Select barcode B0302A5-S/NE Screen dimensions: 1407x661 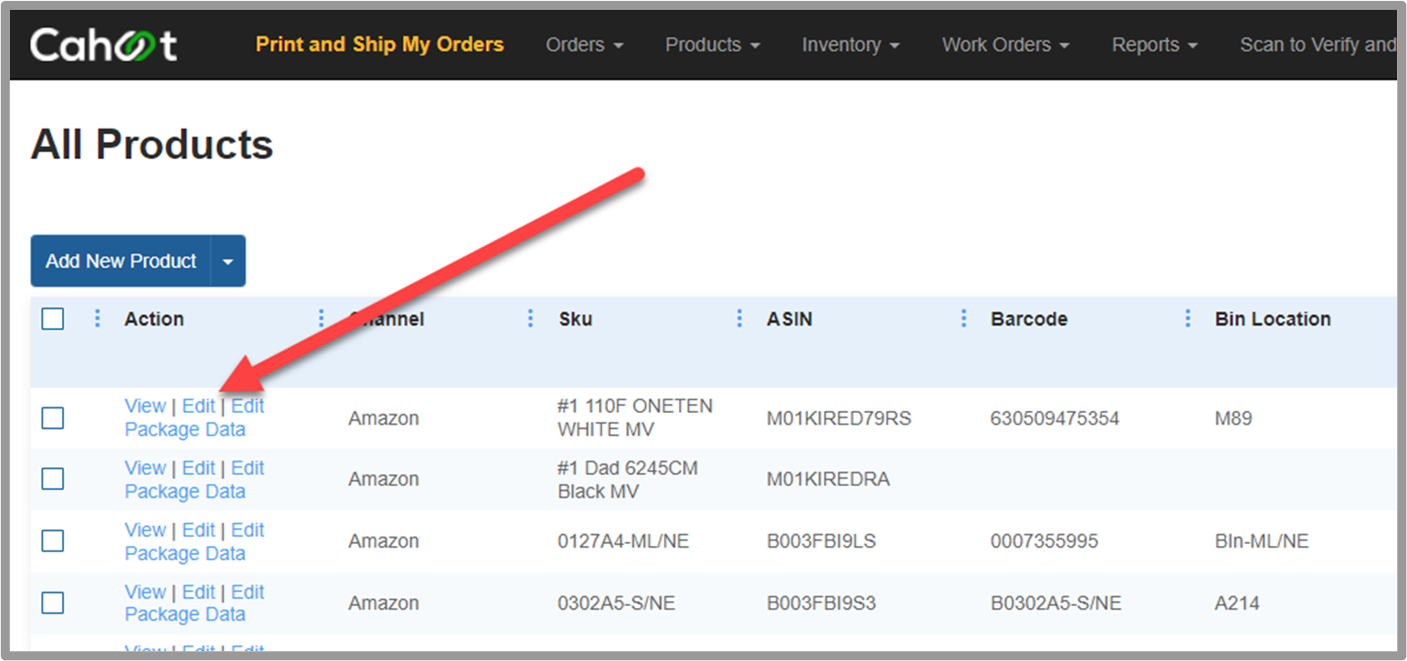click(1056, 603)
